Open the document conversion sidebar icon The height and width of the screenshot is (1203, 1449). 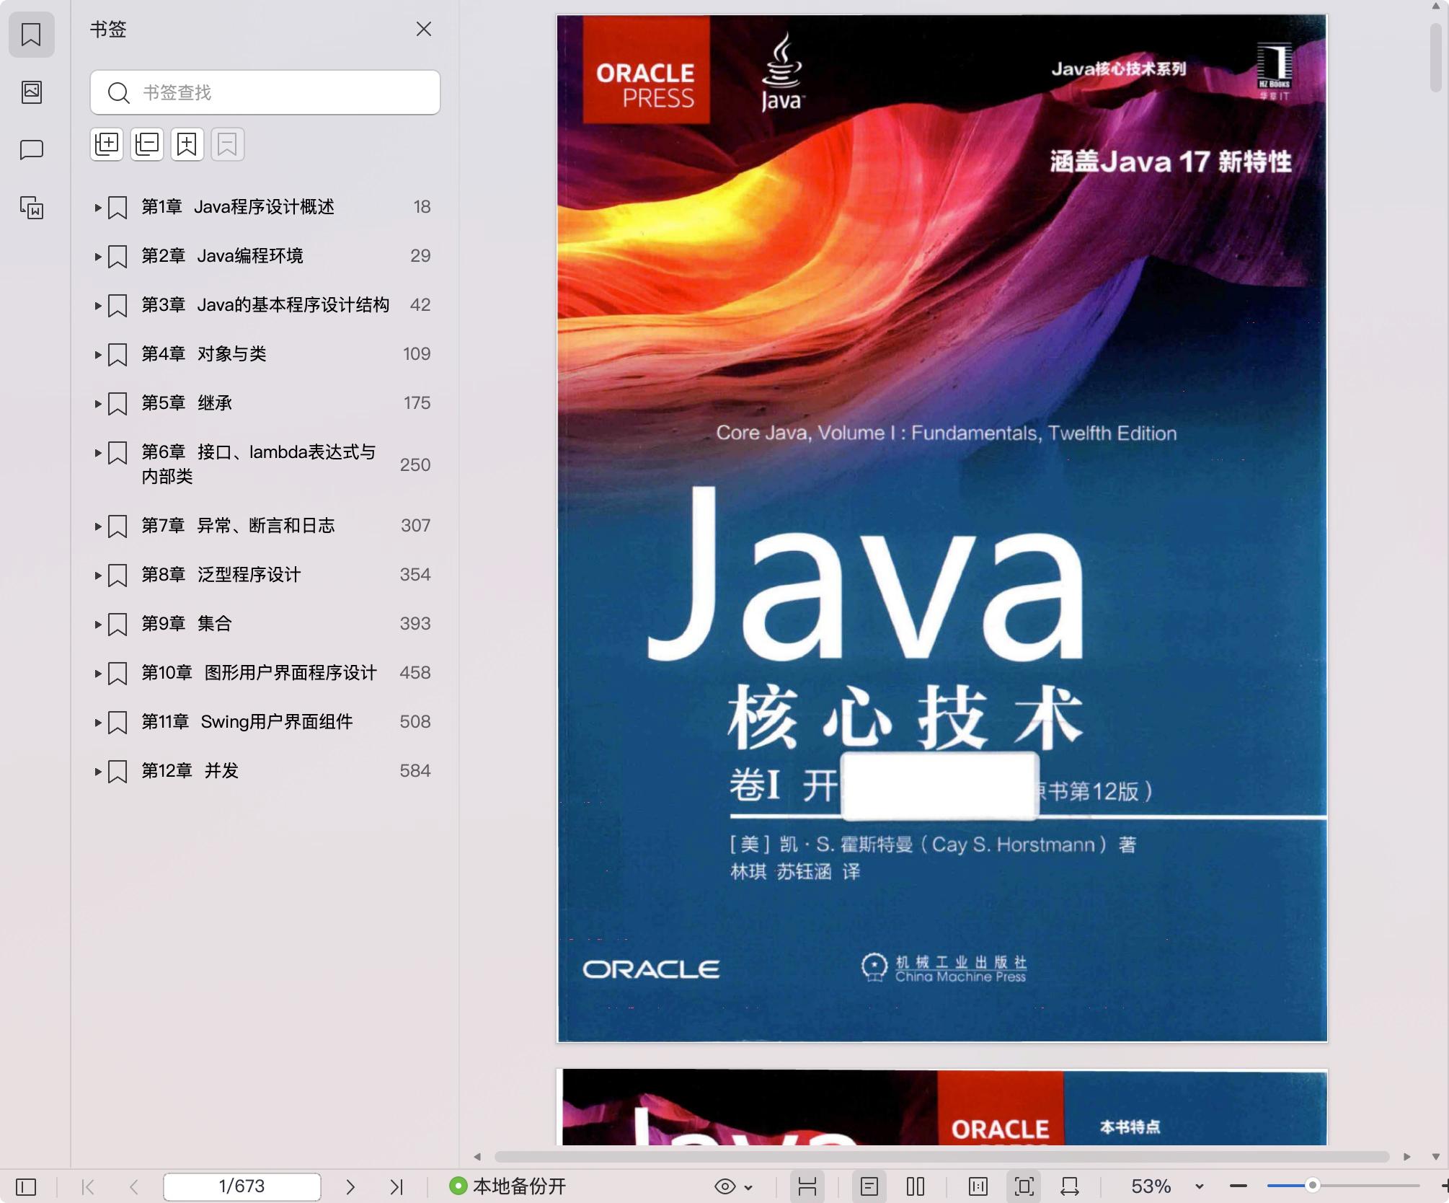point(31,208)
